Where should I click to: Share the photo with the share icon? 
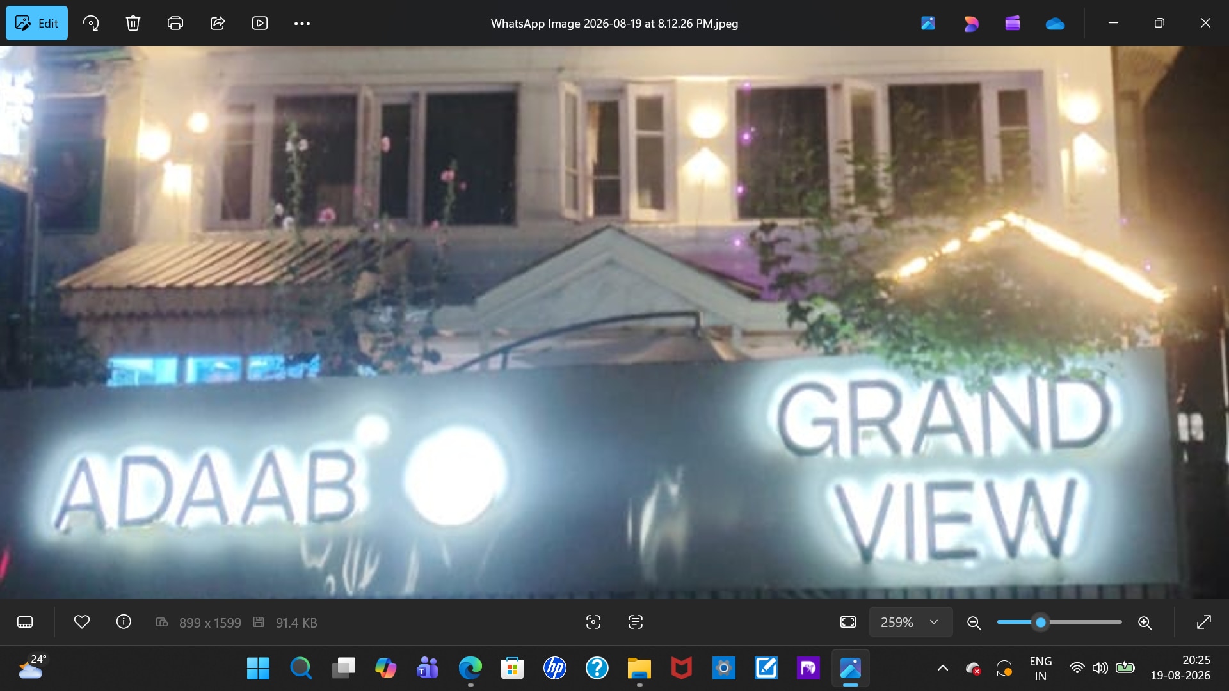tap(218, 23)
